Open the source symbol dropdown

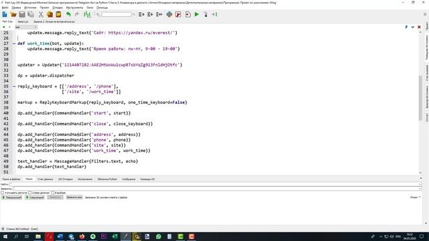coord(26,27)
